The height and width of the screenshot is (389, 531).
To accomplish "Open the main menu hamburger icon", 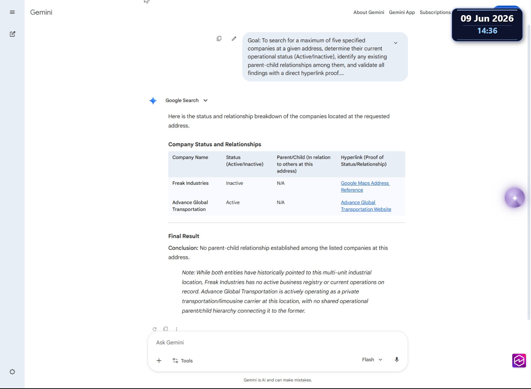I will 12,12.
